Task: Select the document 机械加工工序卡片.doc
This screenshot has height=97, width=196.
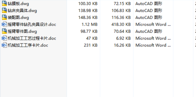Action: point(28,45)
